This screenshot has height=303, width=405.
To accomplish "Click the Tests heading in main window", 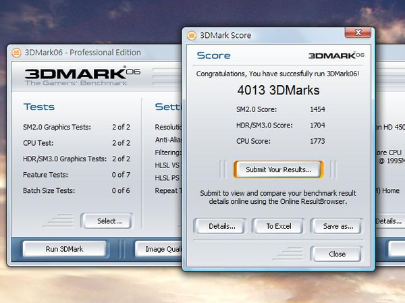I will coord(39,107).
